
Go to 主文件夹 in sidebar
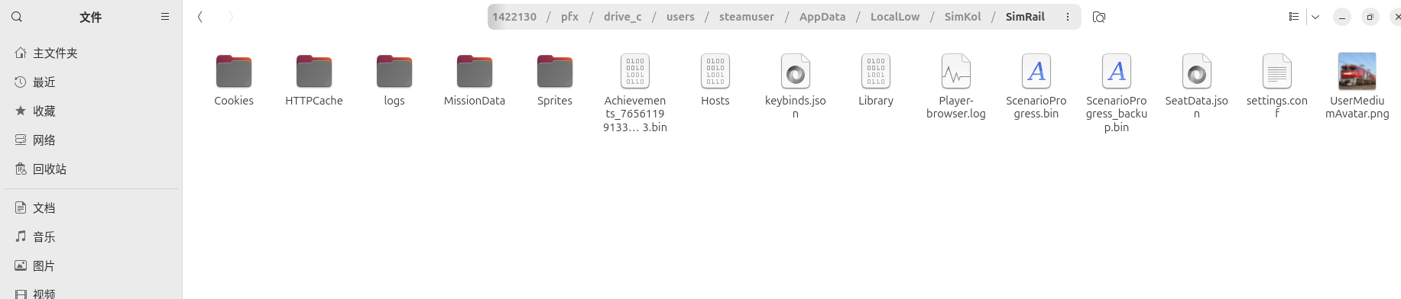tap(91, 53)
